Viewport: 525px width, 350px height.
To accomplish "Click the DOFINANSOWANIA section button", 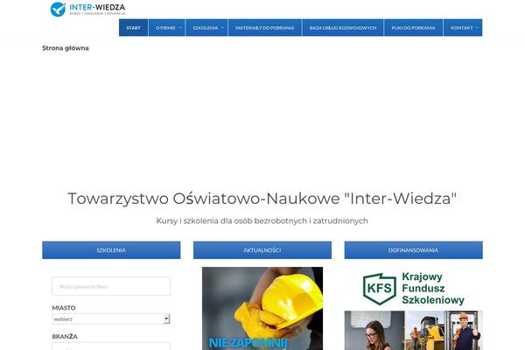I will click(414, 250).
